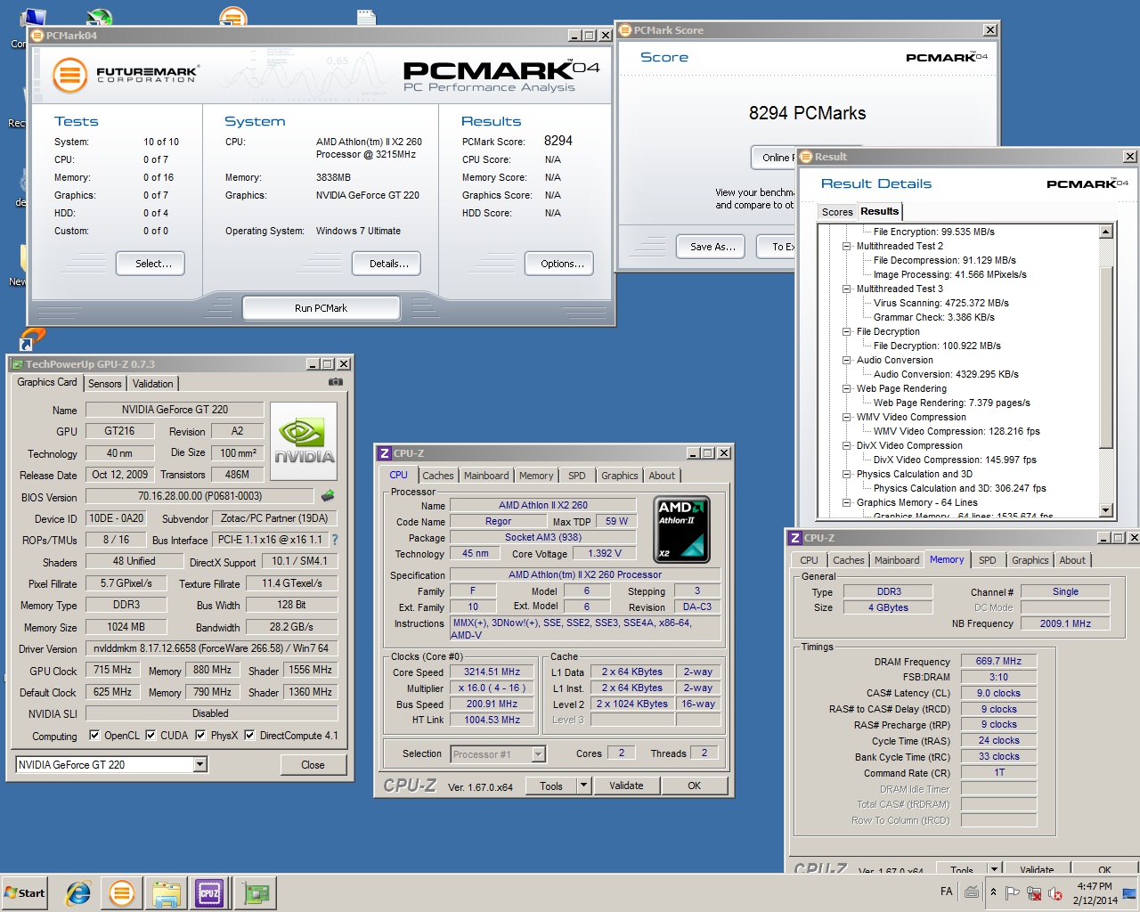Viewport: 1140px width, 912px height.
Task: Click the clock showing 4:47 PM
Action: [x=1095, y=886]
